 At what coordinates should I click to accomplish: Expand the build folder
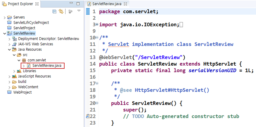(x=9, y=82)
